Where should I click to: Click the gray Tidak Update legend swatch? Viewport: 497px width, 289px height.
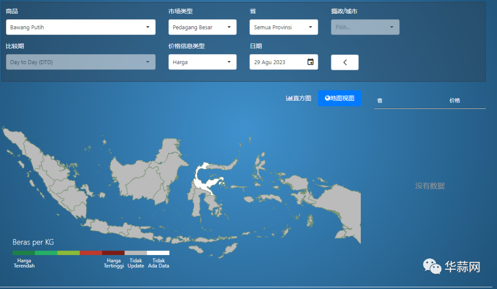(x=136, y=253)
